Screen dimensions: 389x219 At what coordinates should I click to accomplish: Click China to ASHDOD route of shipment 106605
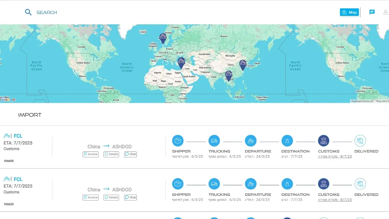[110, 146]
